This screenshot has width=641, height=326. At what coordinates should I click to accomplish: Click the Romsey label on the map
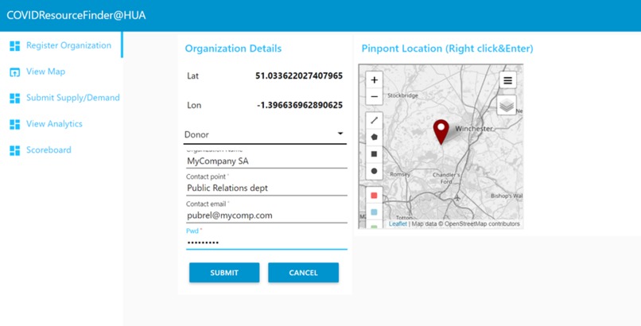(x=400, y=174)
